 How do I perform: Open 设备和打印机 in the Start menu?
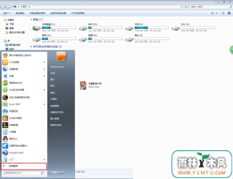(57, 112)
